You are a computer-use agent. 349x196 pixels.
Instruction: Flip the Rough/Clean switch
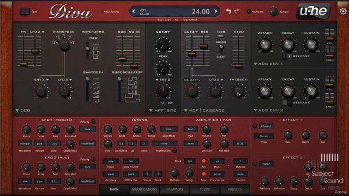(x=221, y=50)
